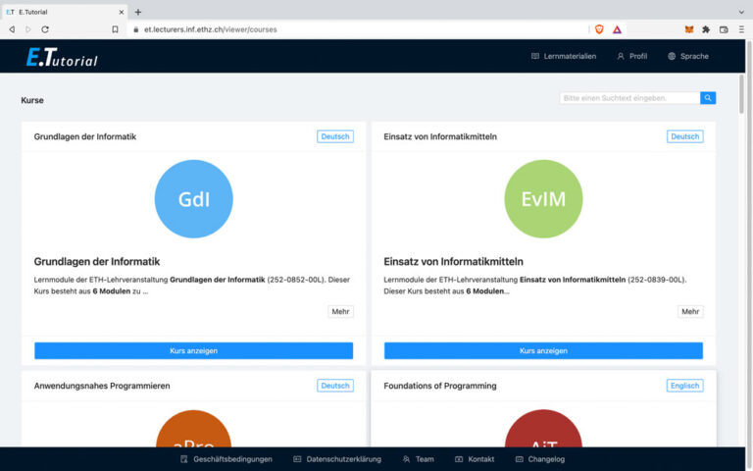Screen dimensions: 753x471
Task: Click the GdI course circle image
Action: [193, 199]
